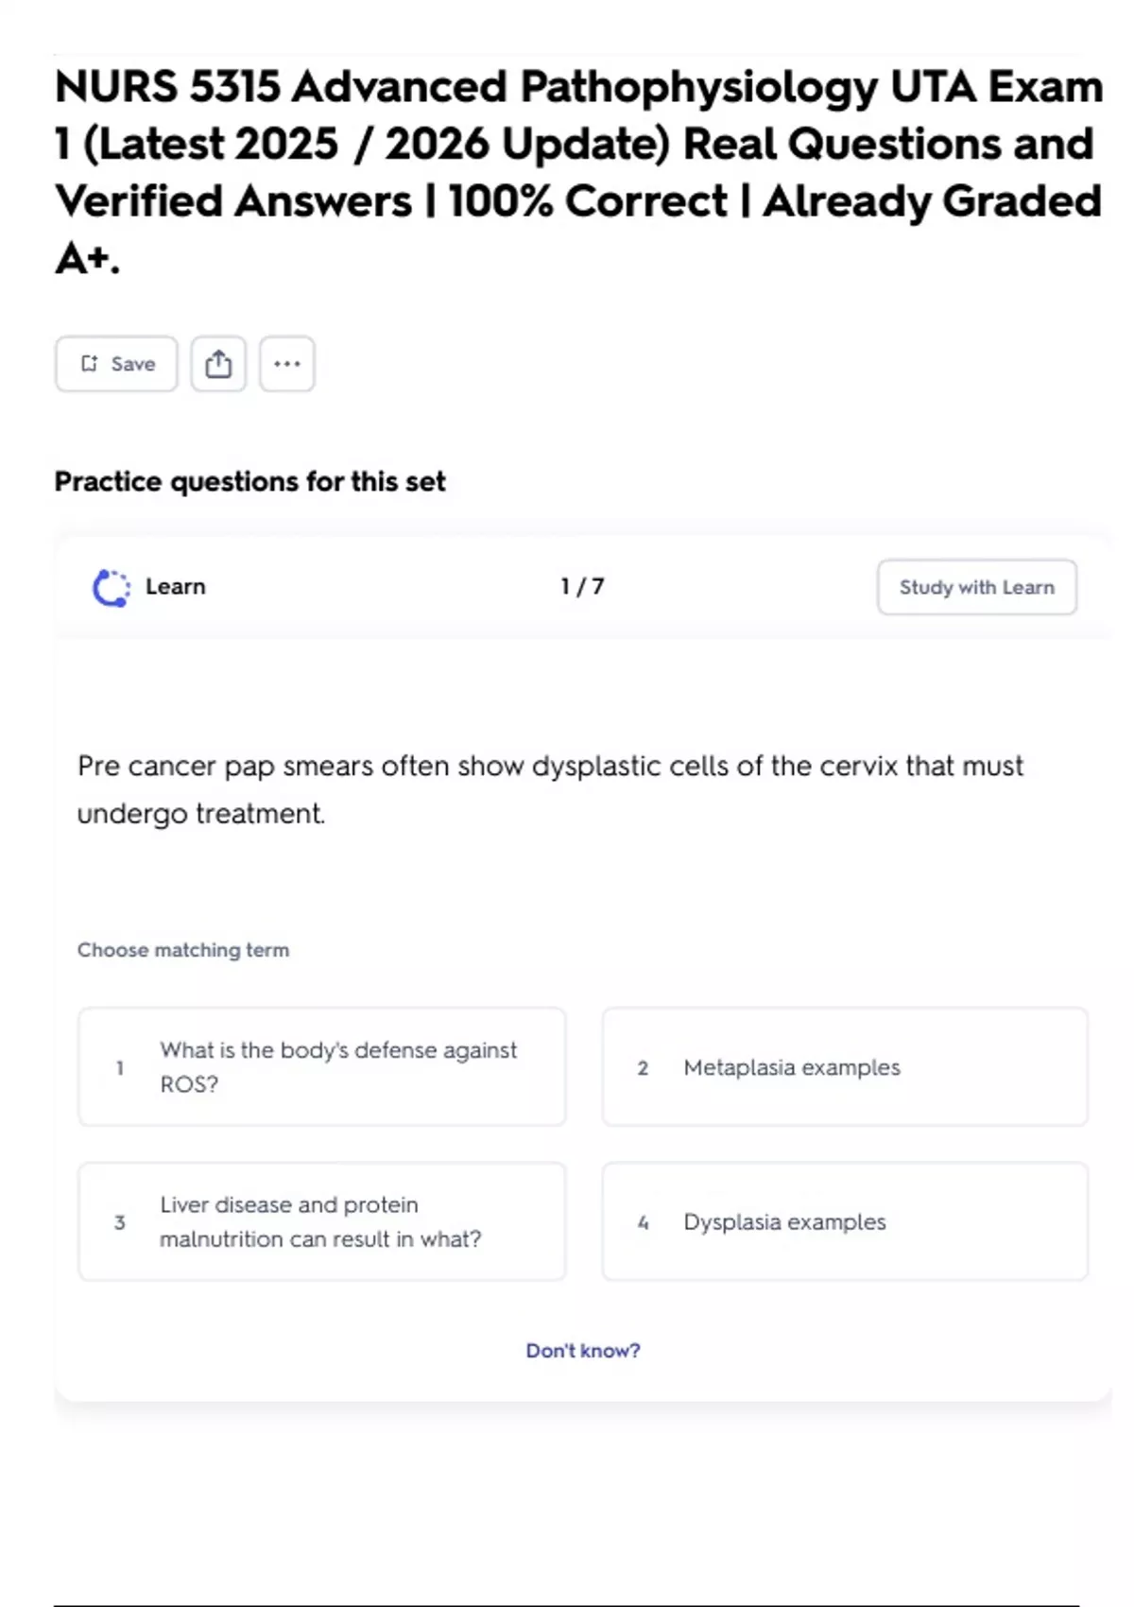
Task: Choose "What is the body's defense against ROS?"
Action: (x=322, y=1067)
